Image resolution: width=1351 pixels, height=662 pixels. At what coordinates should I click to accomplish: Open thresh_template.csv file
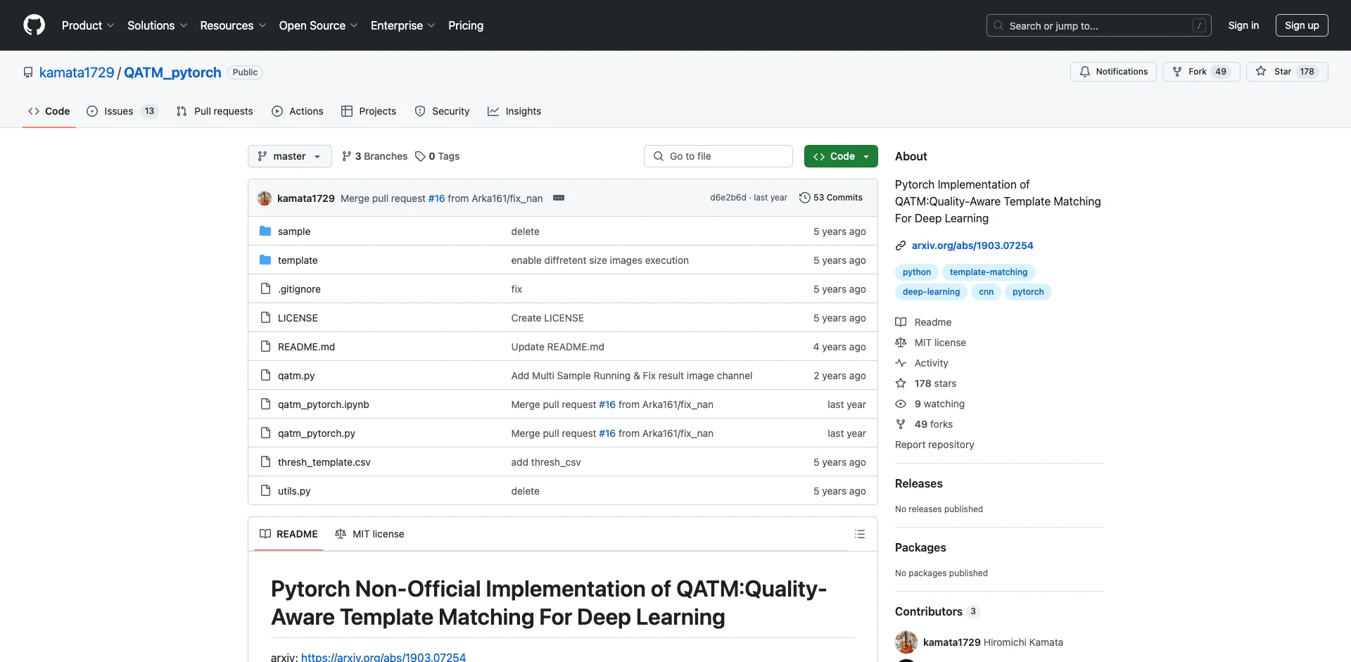point(324,462)
